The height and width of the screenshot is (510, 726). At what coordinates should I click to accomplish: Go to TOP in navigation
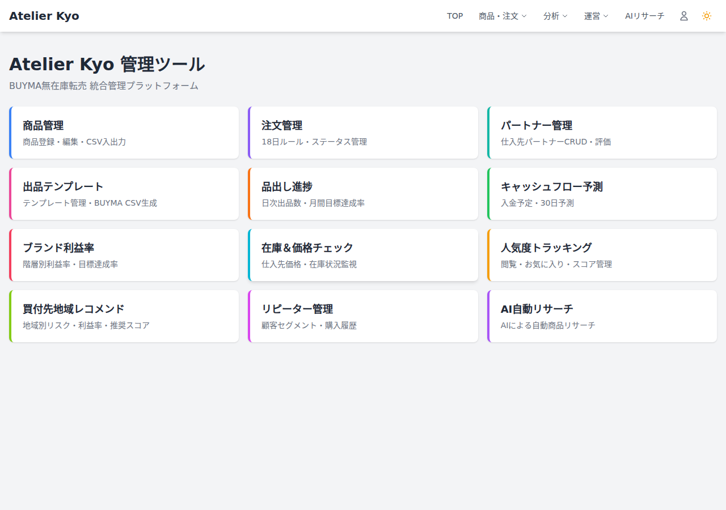click(455, 16)
